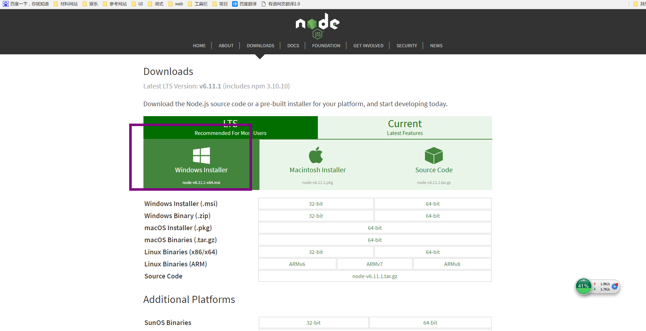The width and height of the screenshot is (646, 331).
Task: Click the ARMv6 Linux binaries link
Action: pos(297,264)
